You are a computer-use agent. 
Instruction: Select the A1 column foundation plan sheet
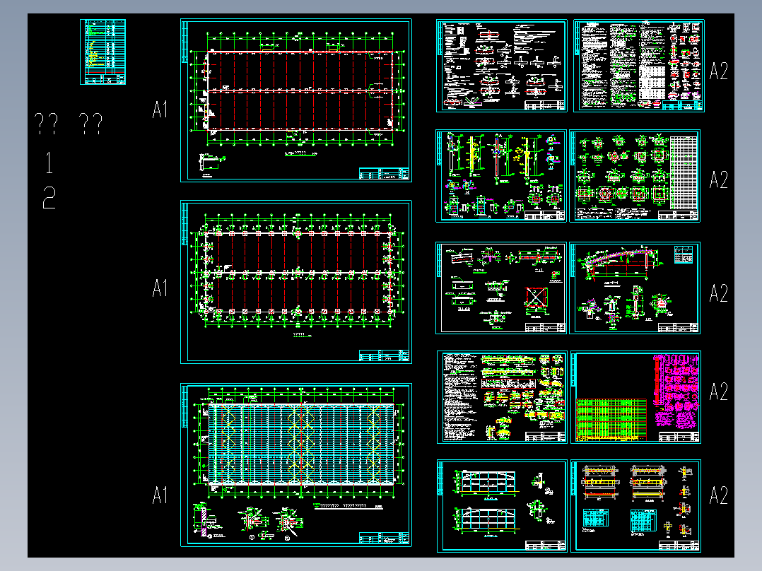(296, 282)
